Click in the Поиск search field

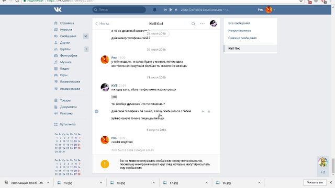(119, 9)
